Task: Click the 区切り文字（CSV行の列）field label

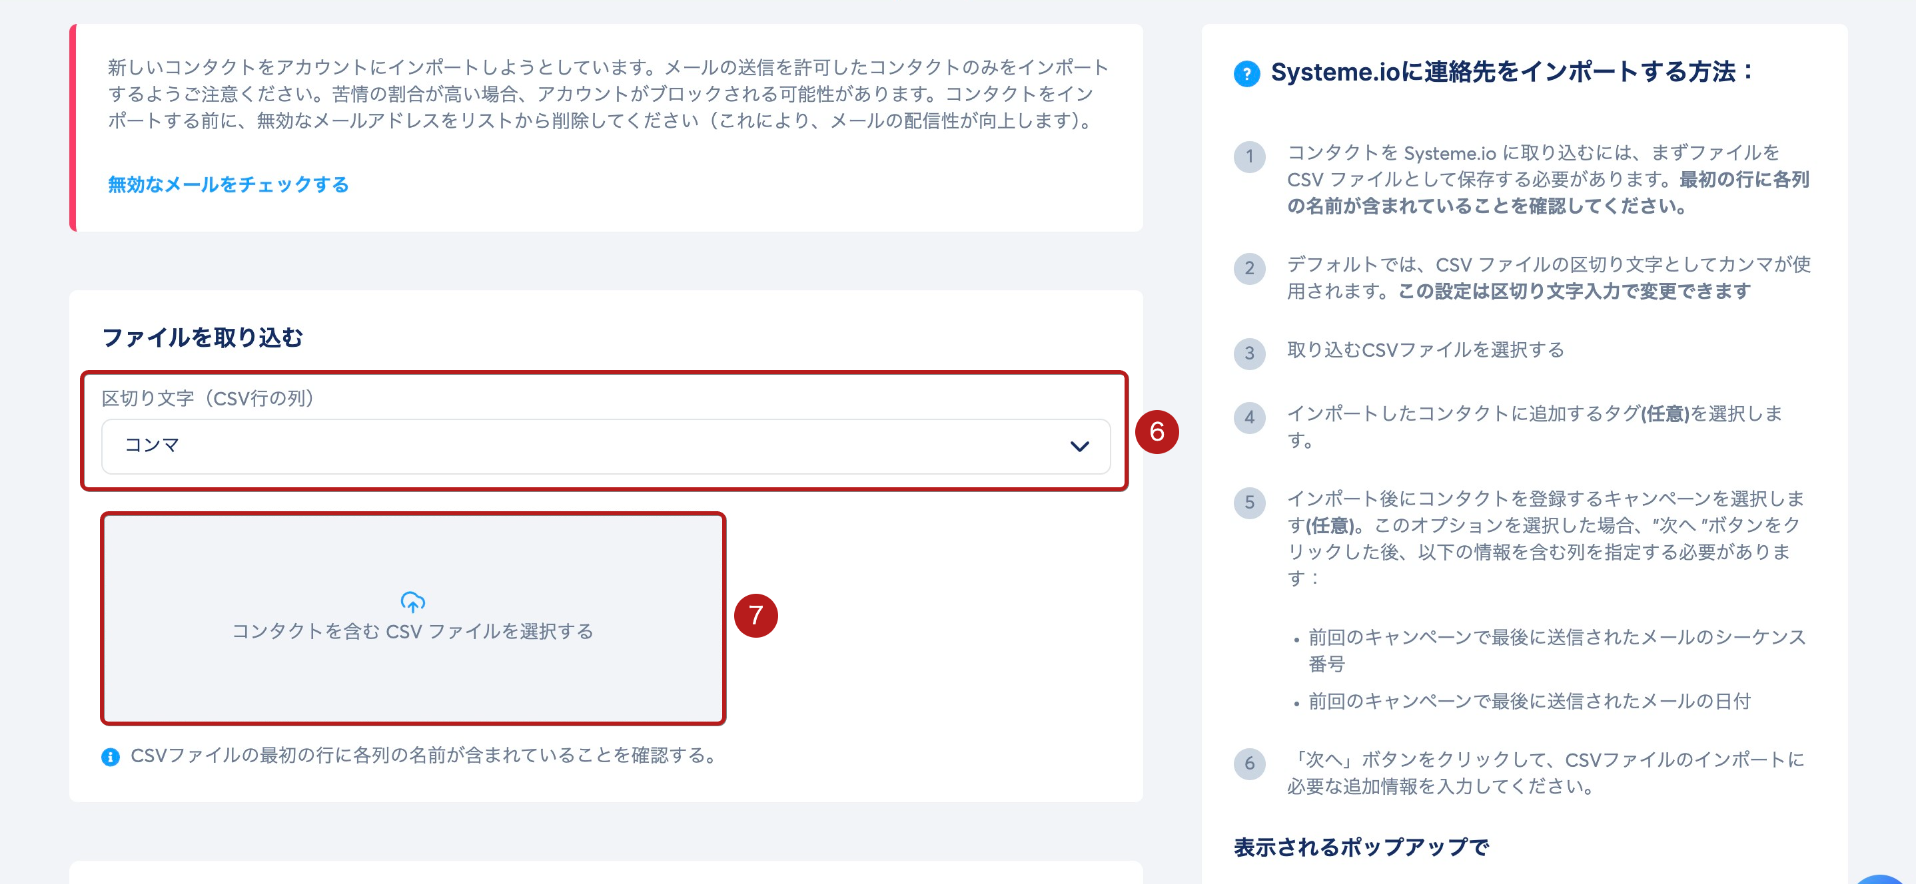Action: [207, 399]
